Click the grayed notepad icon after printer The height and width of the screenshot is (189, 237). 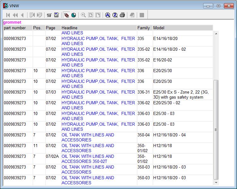[x=132, y=15]
